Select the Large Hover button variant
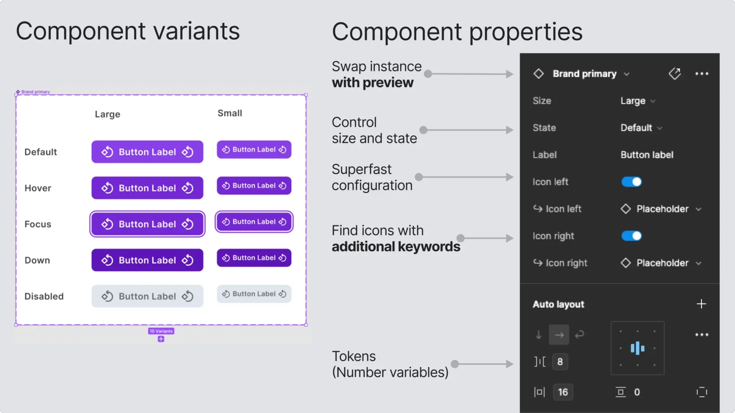The image size is (735, 413). (x=147, y=188)
